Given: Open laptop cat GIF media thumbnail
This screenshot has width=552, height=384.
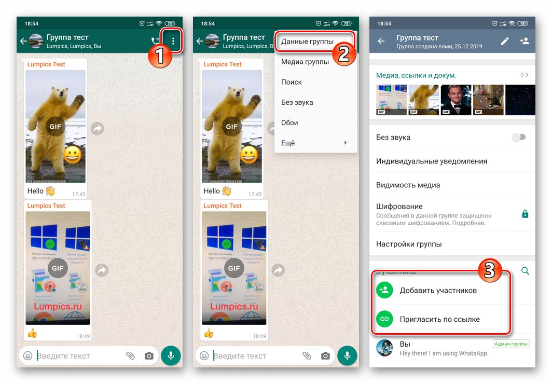Looking at the screenshot, I should pyautogui.click(x=488, y=100).
